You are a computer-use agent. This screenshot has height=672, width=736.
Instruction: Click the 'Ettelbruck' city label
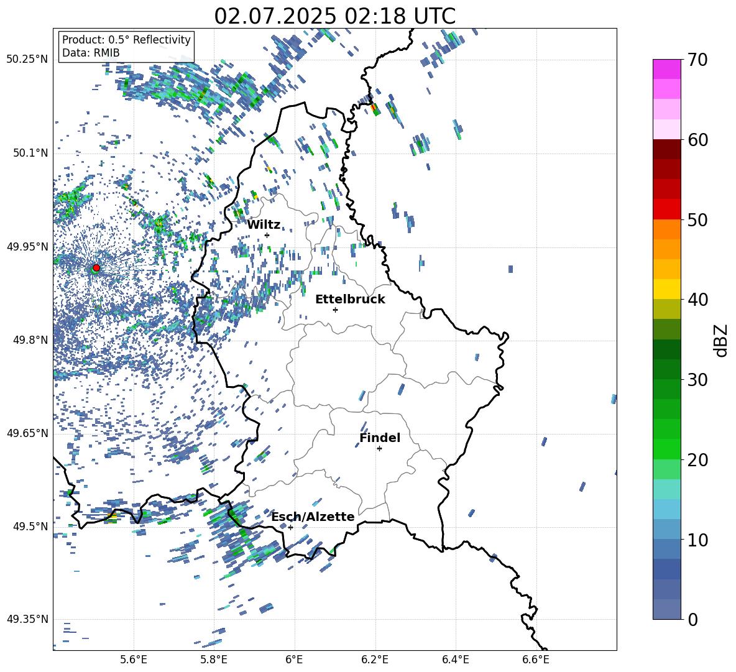tap(350, 300)
